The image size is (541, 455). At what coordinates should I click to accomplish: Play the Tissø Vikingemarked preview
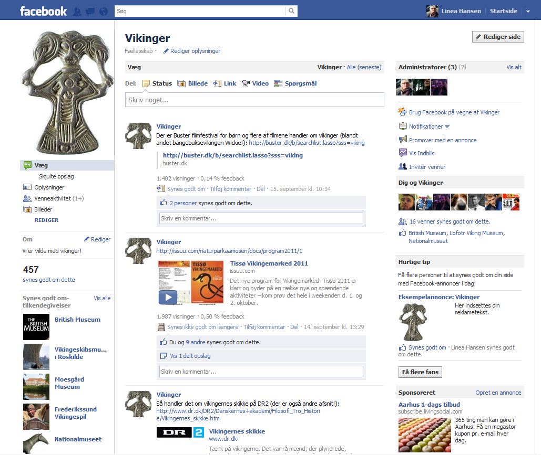(168, 297)
